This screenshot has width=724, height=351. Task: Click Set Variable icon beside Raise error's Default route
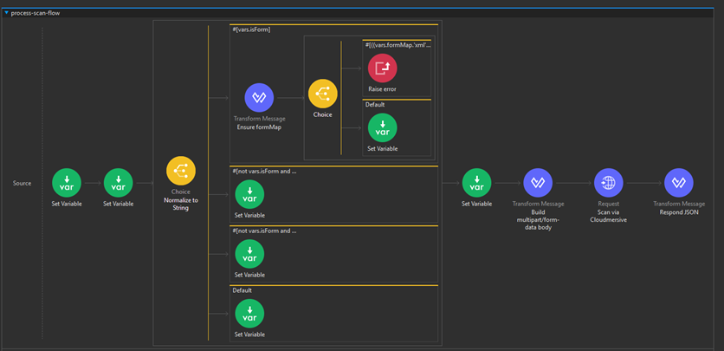(382, 127)
